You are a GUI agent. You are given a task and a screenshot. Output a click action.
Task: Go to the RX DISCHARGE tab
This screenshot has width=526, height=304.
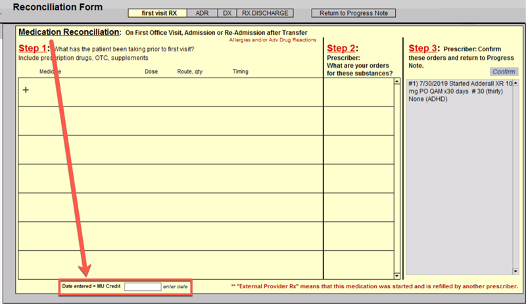pos(265,13)
